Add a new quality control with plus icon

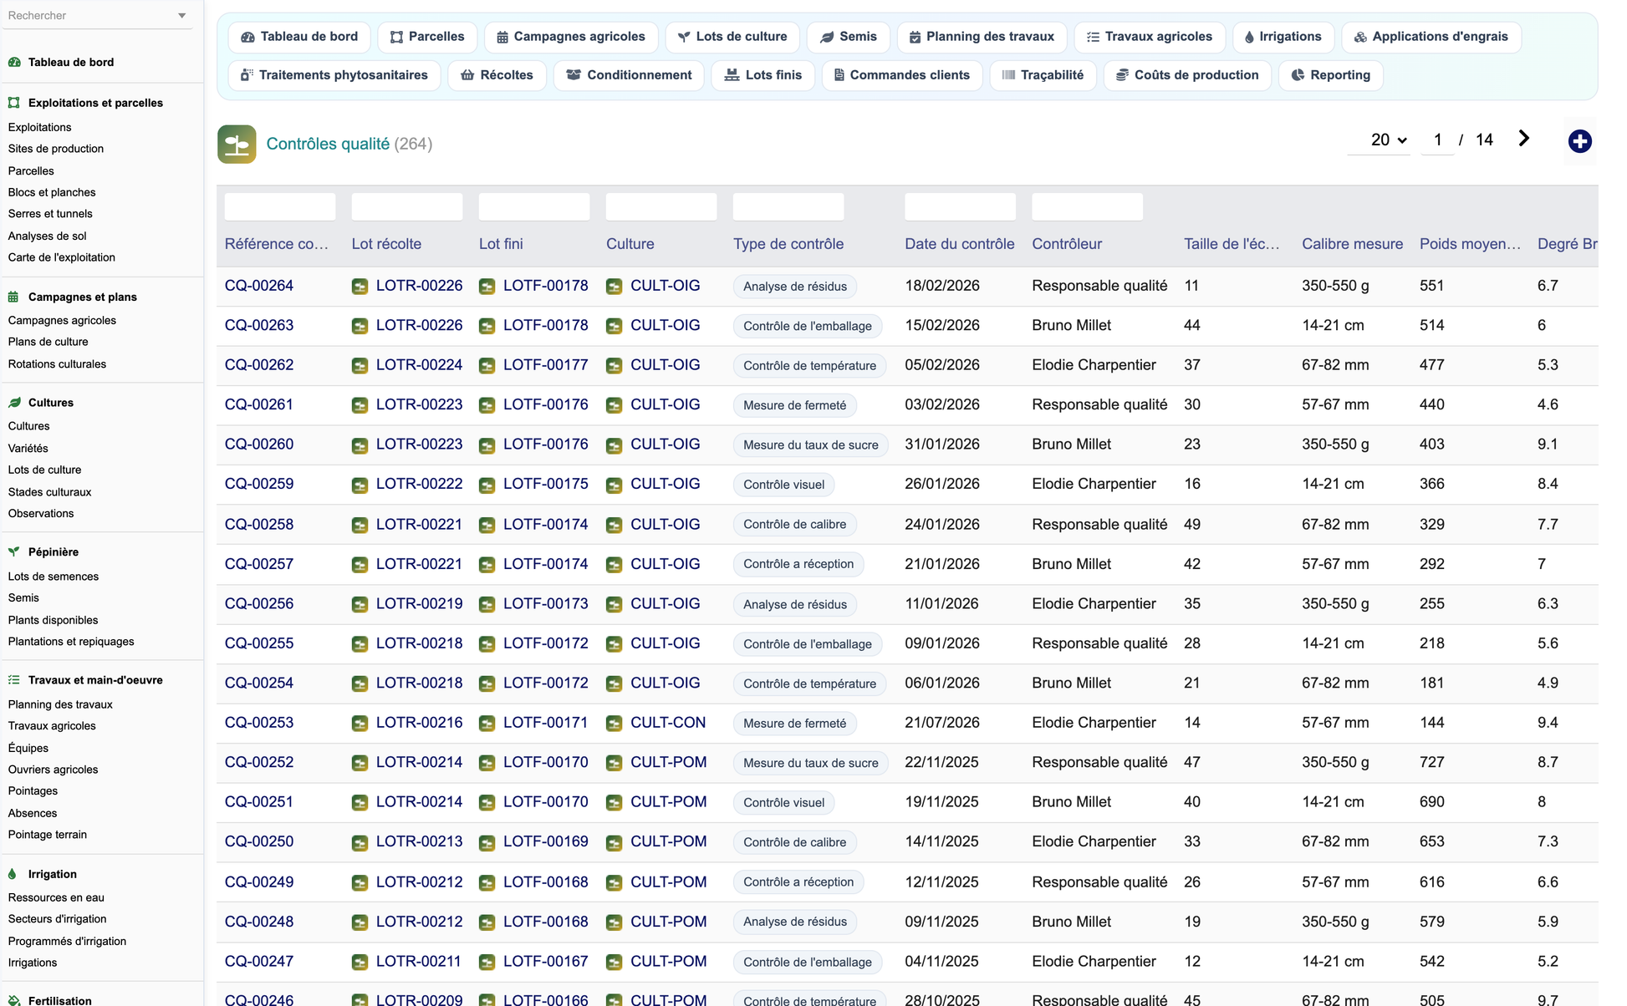(1579, 141)
